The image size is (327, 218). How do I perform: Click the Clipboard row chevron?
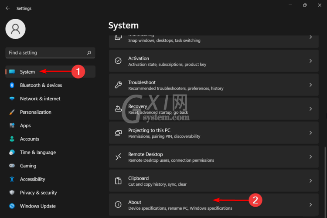tap(310, 181)
